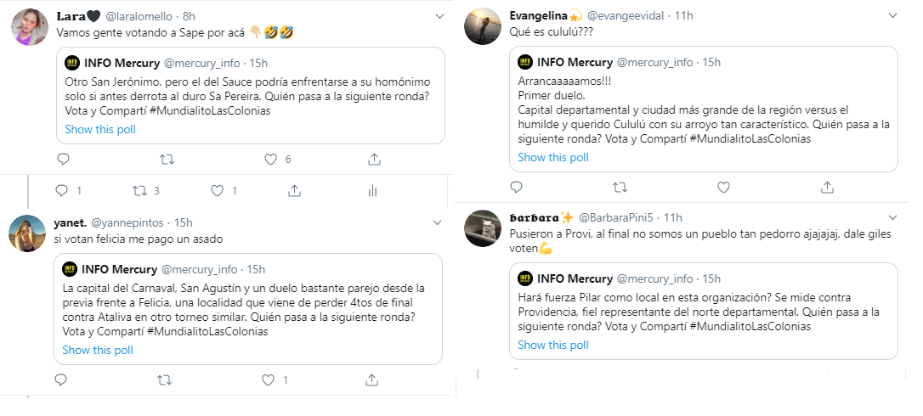Retweet yanet's tweet about Felicia

[x=165, y=379]
